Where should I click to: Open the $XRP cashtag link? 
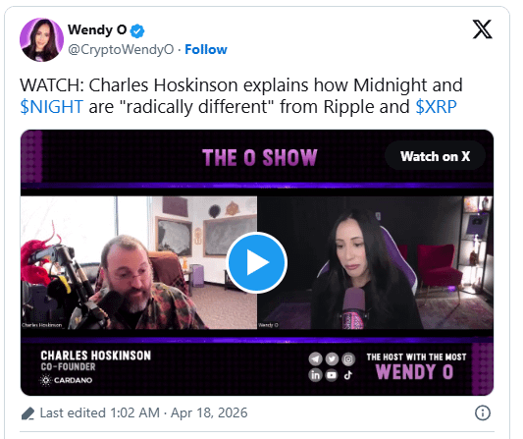(436, 107)
